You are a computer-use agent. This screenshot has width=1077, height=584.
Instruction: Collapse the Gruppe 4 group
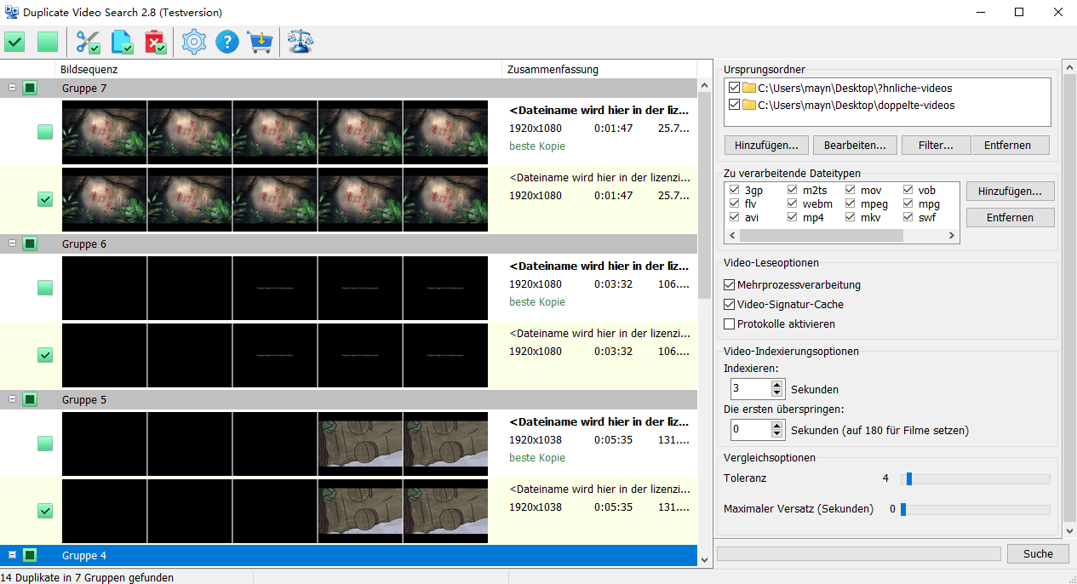(12, 555)
